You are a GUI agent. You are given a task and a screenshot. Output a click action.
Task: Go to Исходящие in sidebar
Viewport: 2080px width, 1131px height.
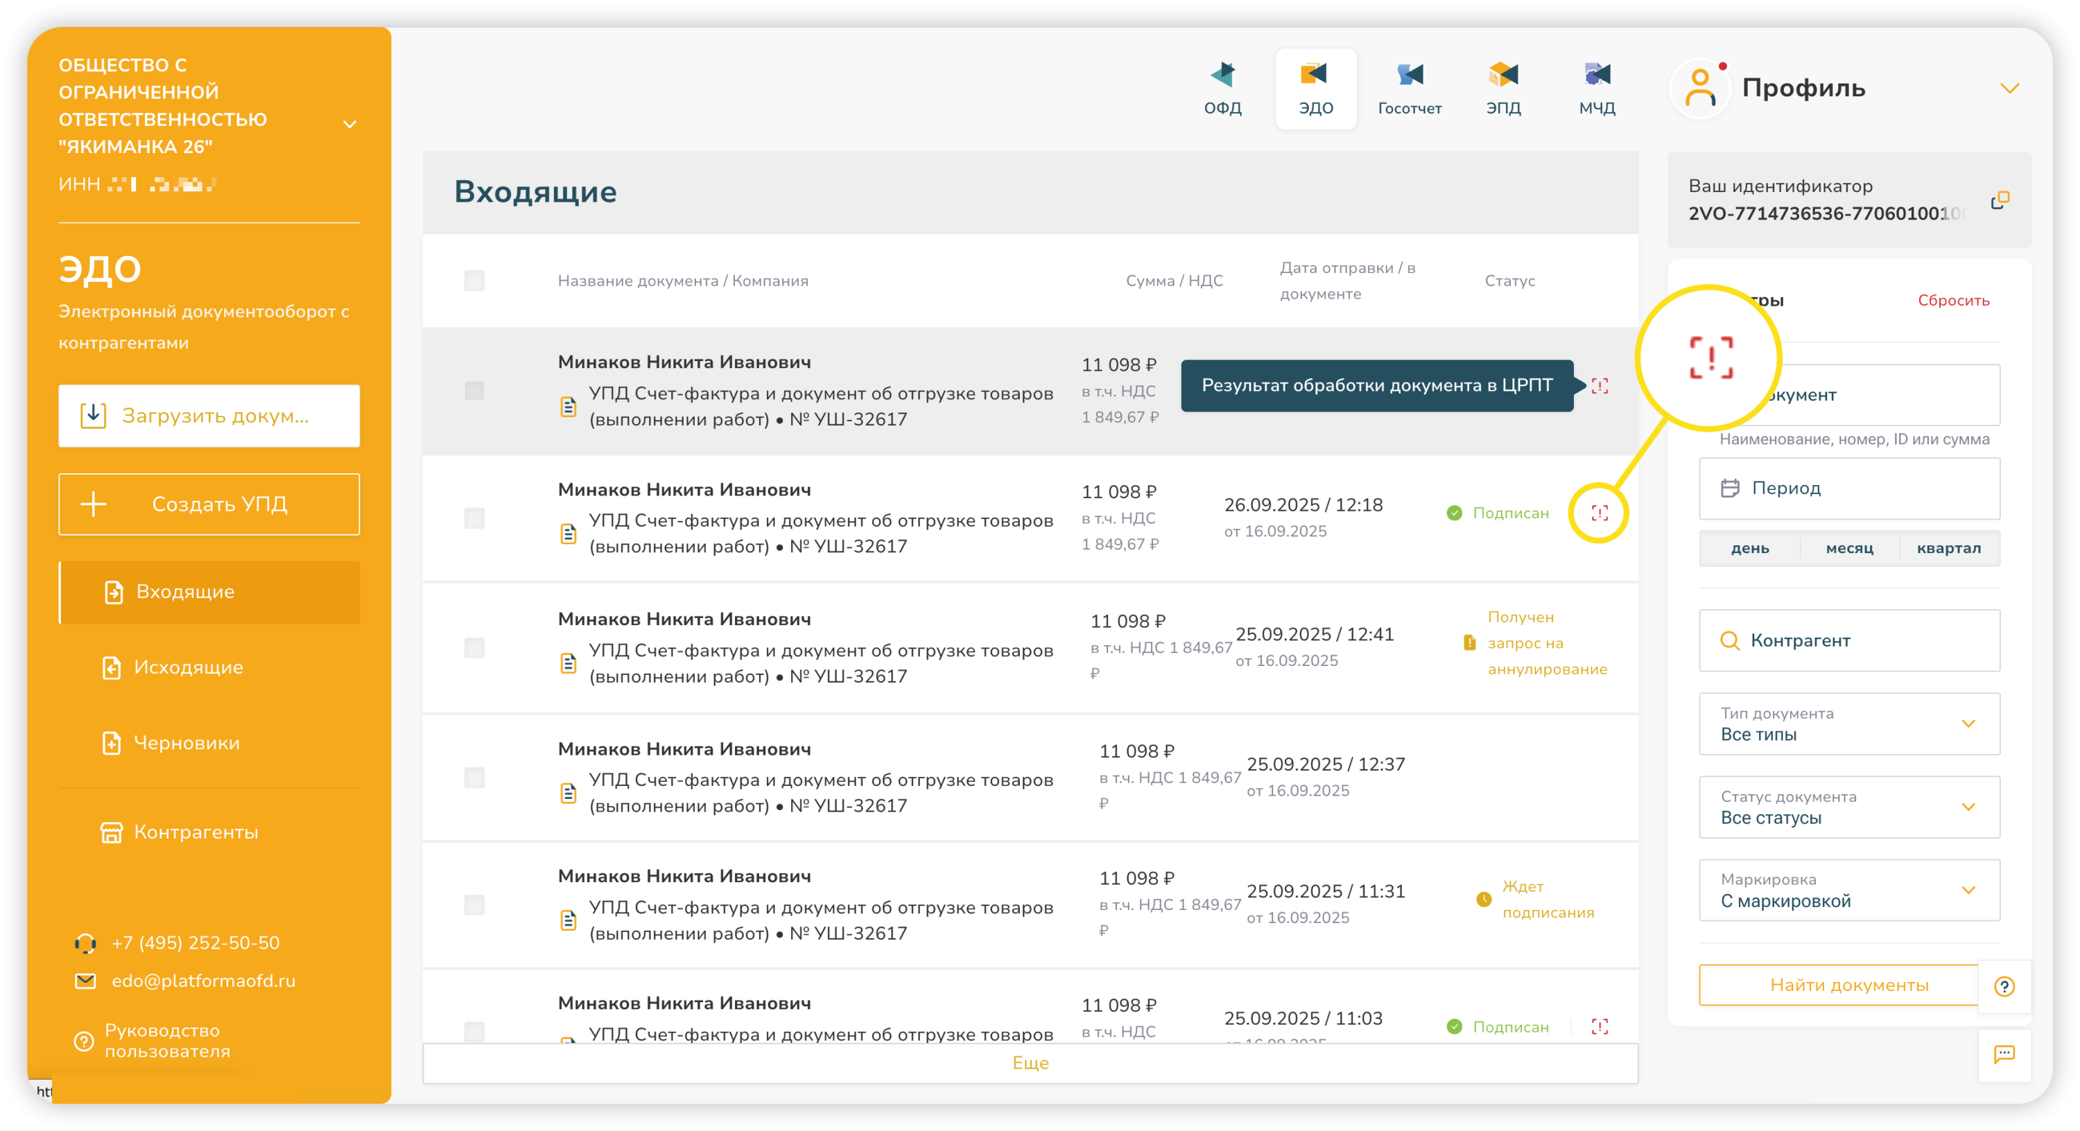(x=188, y=667)
